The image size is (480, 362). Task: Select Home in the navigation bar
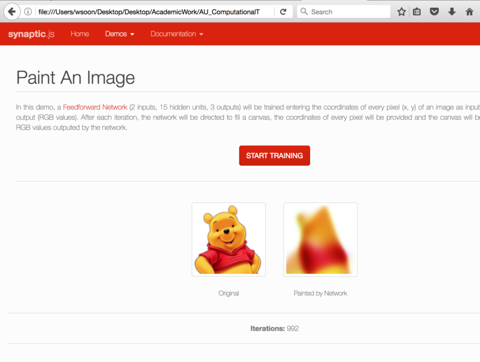pos(80,34)
